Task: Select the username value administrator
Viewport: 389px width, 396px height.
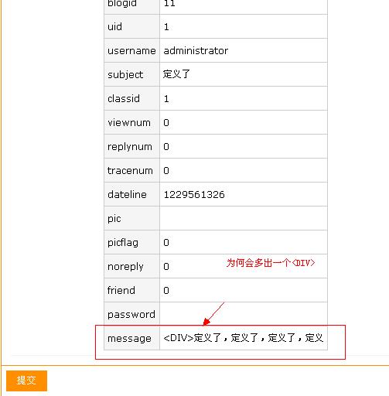Action: (196, 50)
